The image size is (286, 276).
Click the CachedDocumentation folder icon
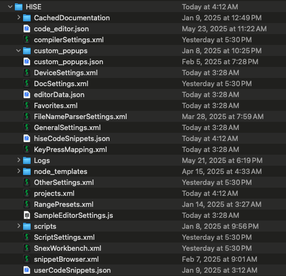pos(27,18)
